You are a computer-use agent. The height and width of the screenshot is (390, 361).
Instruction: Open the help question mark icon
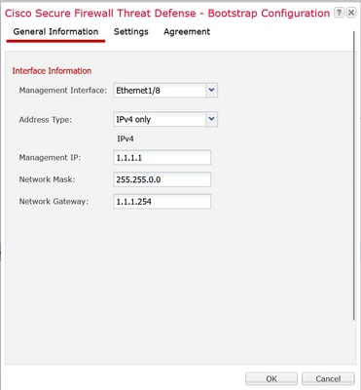[x=339, y=13]
